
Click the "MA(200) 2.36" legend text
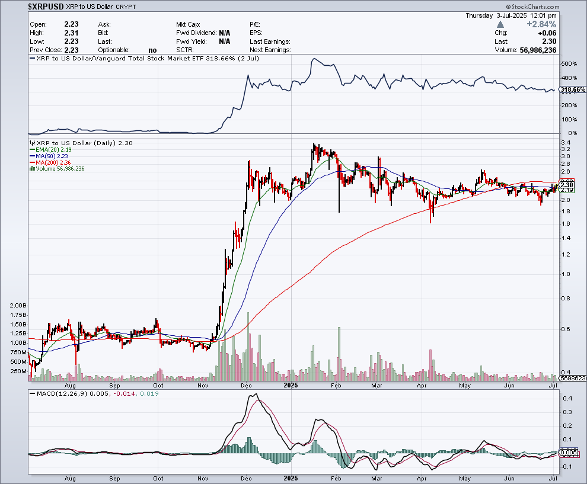(x=53, y=163)
